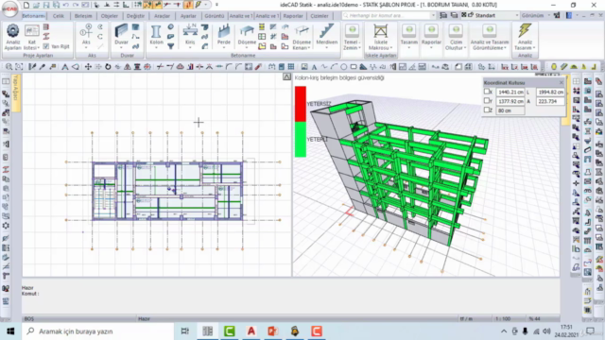
Task: Undo last action in quick access bar
Action: (66, 5)
